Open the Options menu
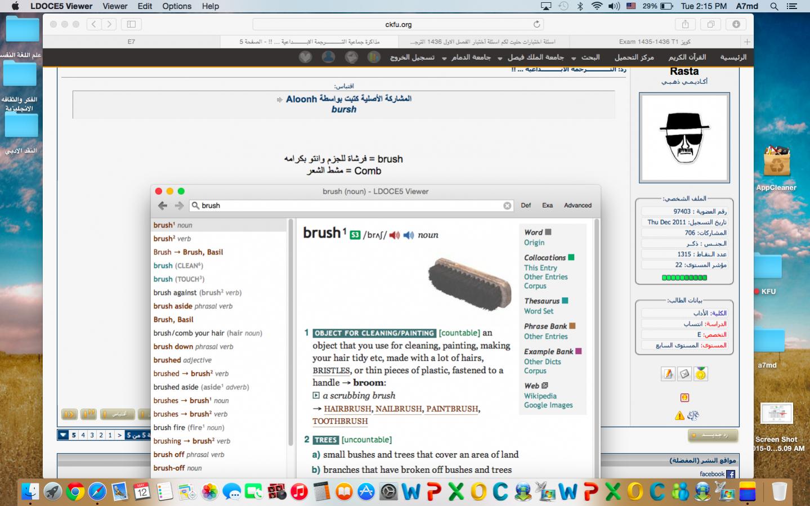Viewport: 810px width, 506px height. (177, 6)
